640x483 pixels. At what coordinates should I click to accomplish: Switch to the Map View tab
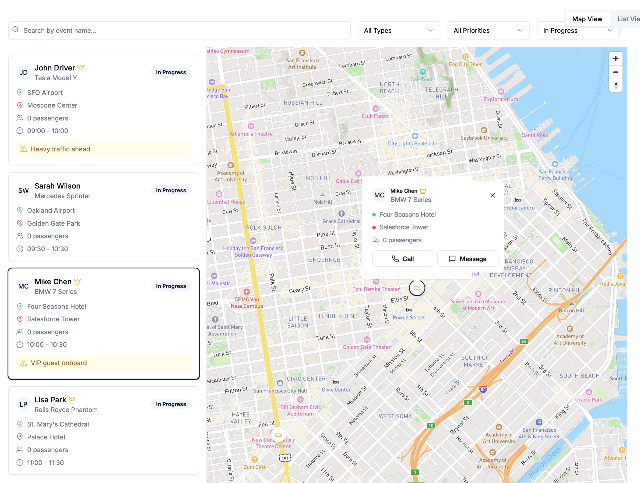click(x=587, y=19)
